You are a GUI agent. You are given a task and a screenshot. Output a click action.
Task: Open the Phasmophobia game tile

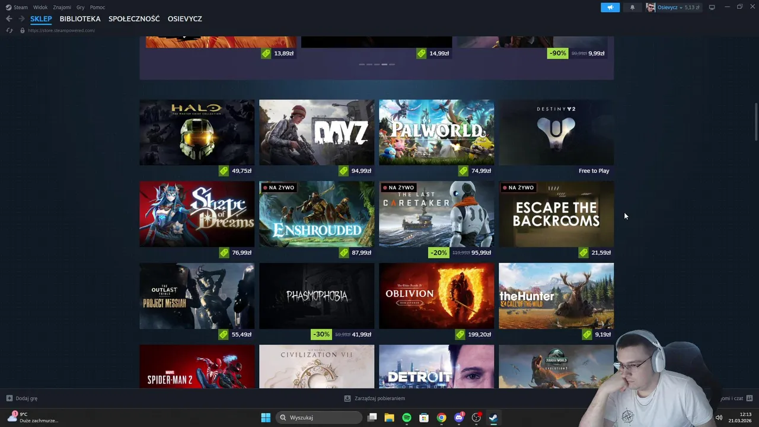tap(317, 296)
